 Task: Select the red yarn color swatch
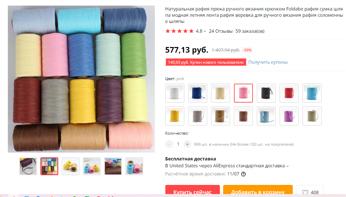coord(289,93)
